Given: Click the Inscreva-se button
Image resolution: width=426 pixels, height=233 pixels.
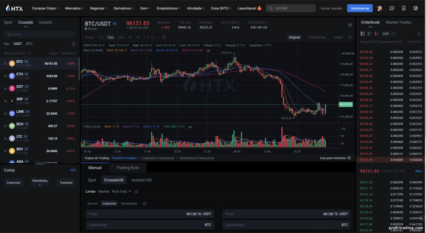Looking at the screenshot, I should pos(360,8).
